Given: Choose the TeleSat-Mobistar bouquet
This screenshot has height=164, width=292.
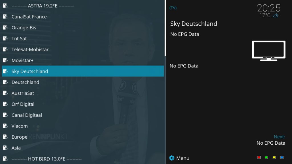Looking at the screenshot, I should click(83, 50).
